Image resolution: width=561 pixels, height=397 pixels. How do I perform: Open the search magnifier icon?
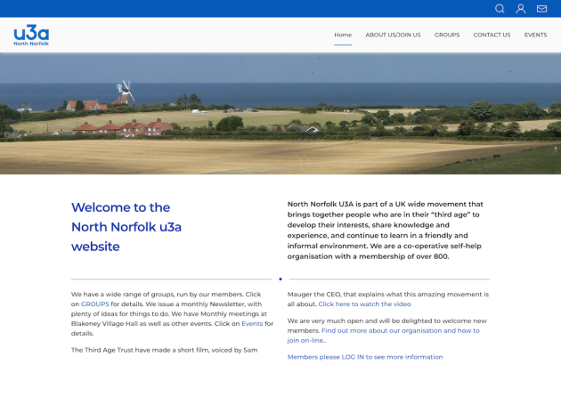(500, 9)
